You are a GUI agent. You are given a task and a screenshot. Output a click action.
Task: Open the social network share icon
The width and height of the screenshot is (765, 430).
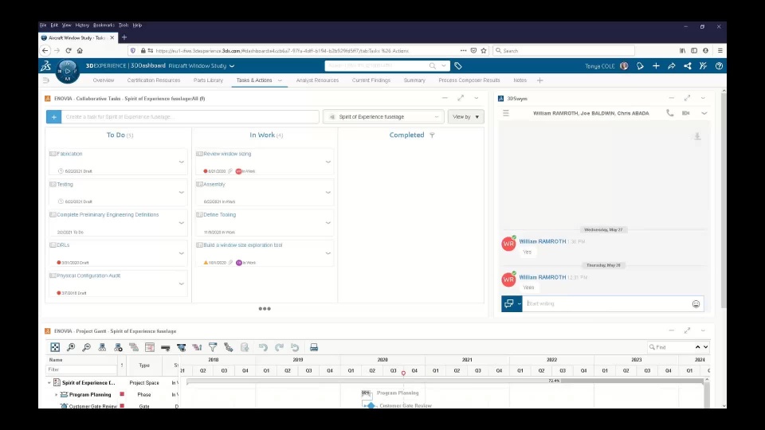[x=688, y=66]
